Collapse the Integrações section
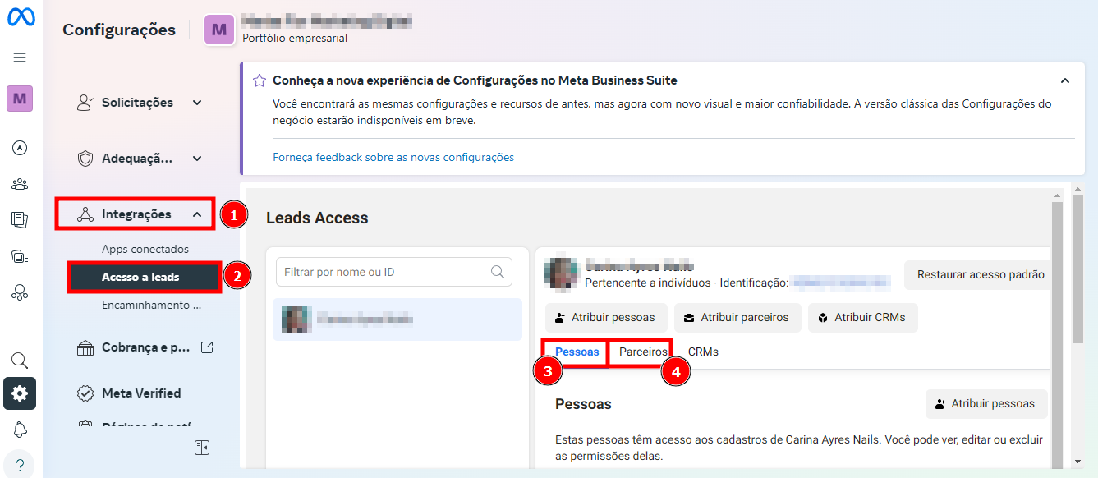This screenshot has width=1098, height=478. (x=197, y=214)
